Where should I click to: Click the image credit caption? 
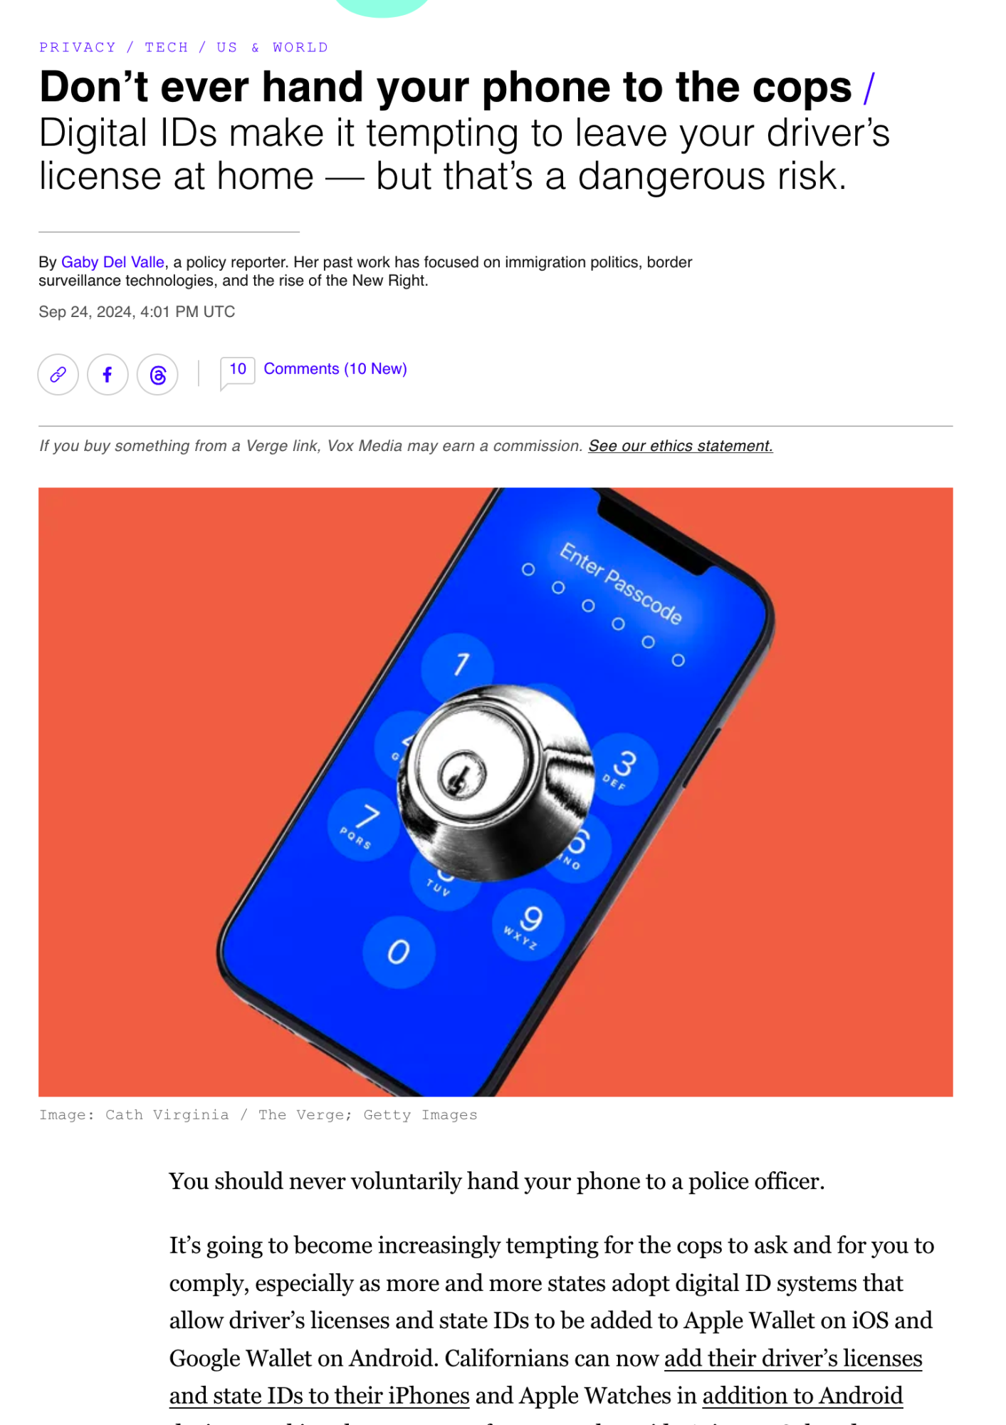click(x=258, y=1114)
